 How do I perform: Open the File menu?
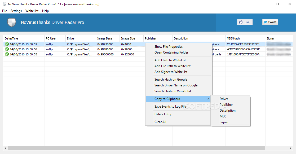click(x=5, y=11)
